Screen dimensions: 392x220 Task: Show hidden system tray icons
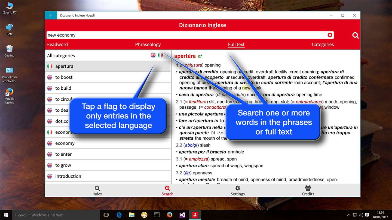pos(349,215)
